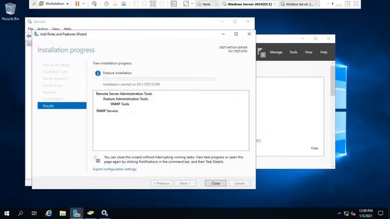390x219 pixels.
Task: Open the Recycle Bin
Action: 10,12
